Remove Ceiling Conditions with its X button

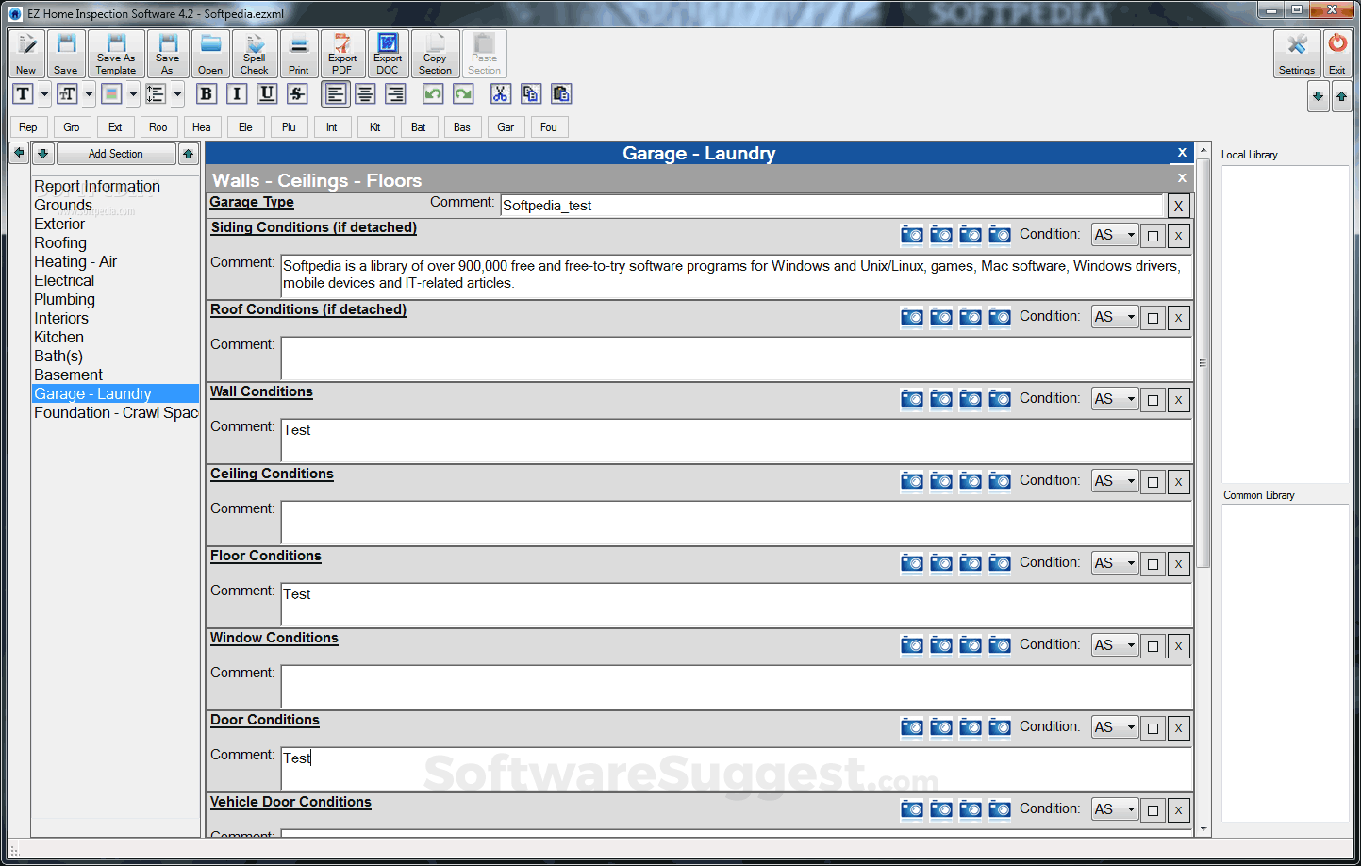pos(1178,482)
